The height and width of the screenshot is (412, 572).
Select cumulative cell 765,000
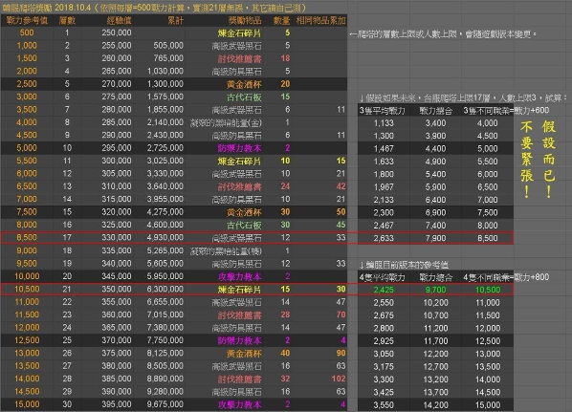[168, 58]
